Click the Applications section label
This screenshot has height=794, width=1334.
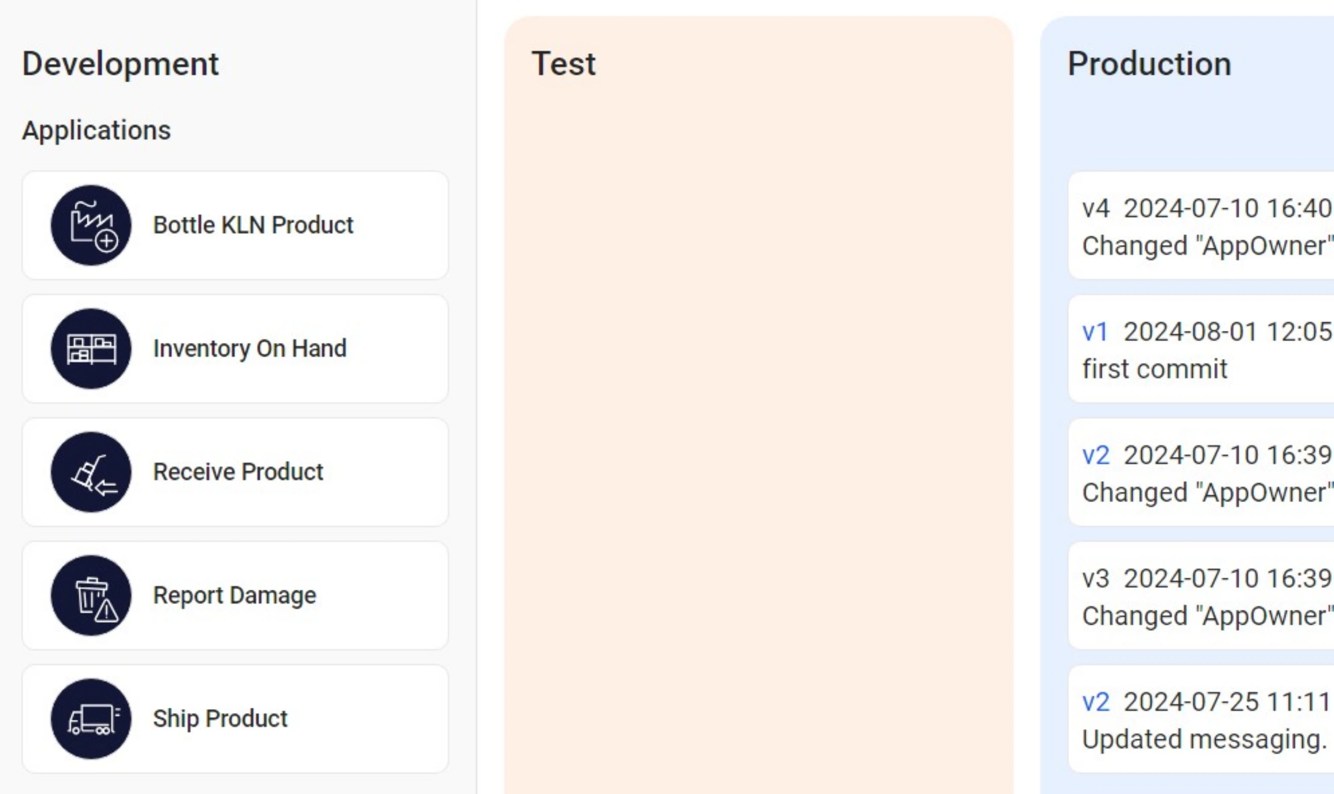[96, 130]
